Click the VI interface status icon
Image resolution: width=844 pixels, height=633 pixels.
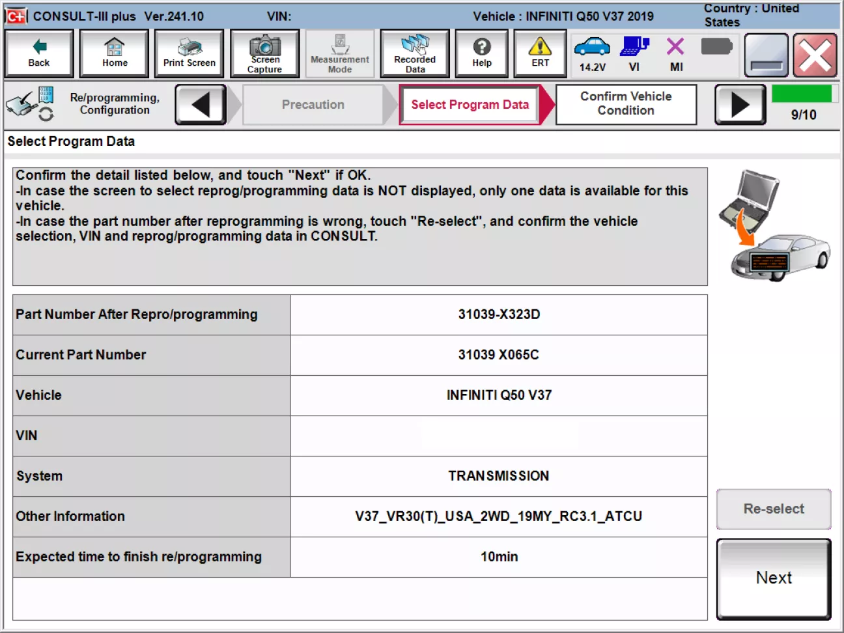click(634, 53)
